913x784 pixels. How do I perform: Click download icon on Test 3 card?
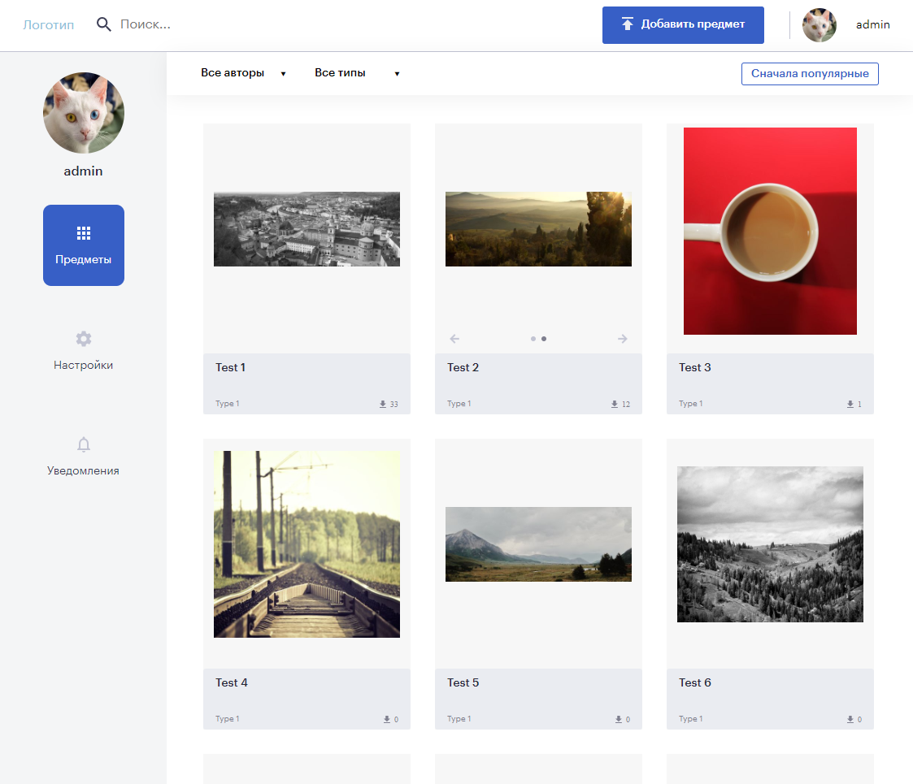coord(850,404)
